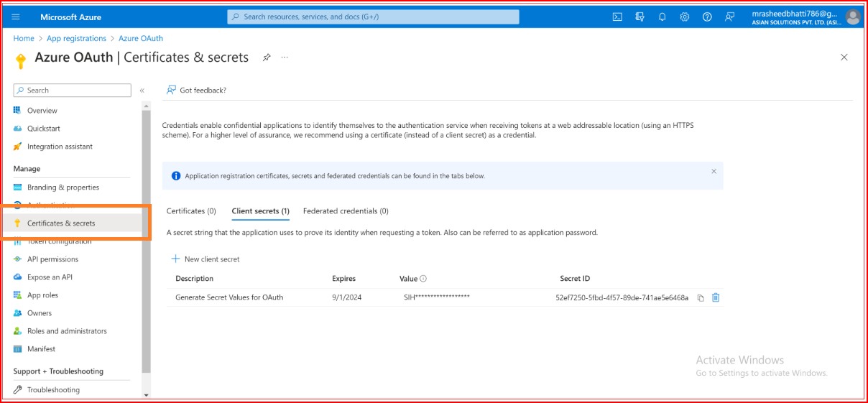Select Certificates & secrets menu item
The image size is (868, 403).
coord(72,223)
